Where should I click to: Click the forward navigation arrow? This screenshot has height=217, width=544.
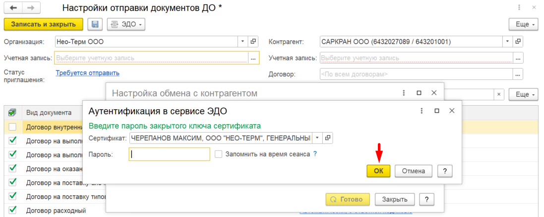pyautogui.click(x=31, y=7)
